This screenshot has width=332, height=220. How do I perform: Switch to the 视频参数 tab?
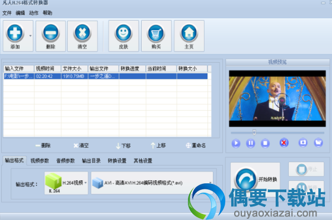pyautogui.click(x=40, y=161)
